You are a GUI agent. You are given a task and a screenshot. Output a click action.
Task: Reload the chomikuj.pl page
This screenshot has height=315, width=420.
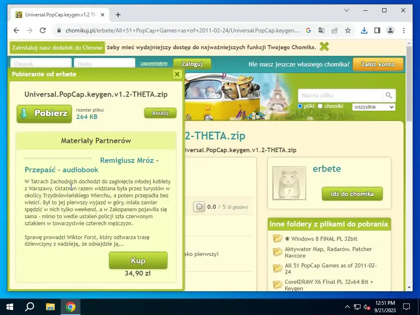(43, 30)
